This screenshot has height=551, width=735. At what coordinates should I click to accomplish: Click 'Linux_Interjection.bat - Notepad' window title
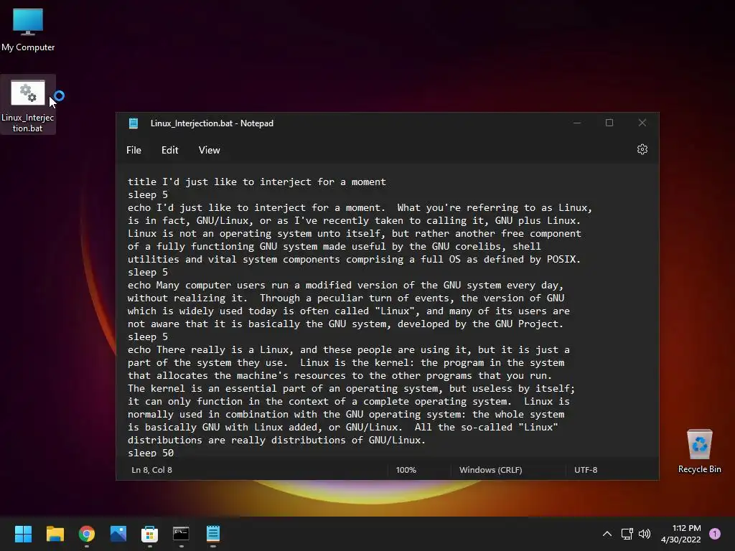pyautogui.click(x=212, y=123)
